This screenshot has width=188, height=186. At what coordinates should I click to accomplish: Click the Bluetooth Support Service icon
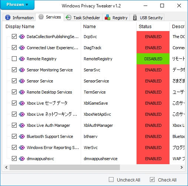click(22, 136)
